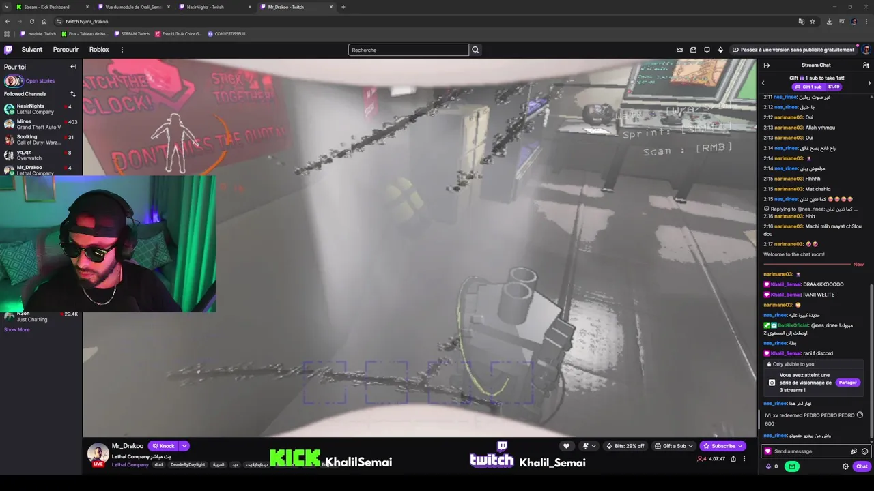Open the emote picker in chat

pyautogui.click(x=864, y=451)
